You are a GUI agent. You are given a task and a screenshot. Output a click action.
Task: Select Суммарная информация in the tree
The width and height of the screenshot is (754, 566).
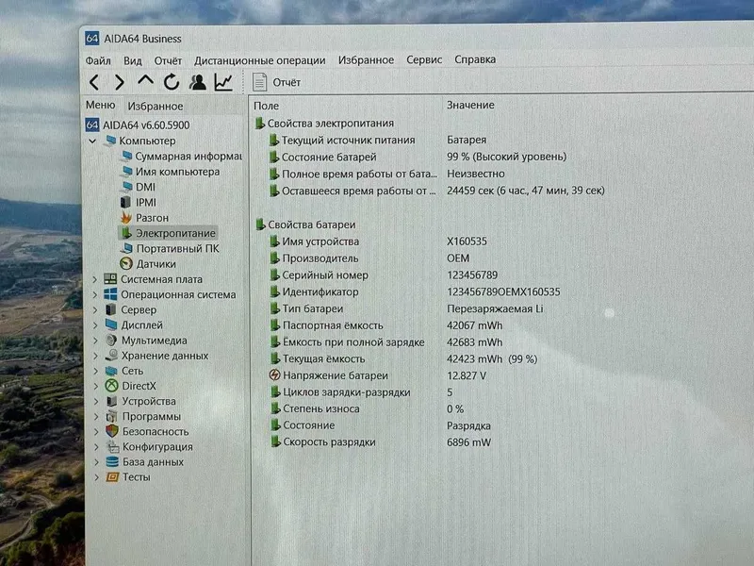(182, 157)
